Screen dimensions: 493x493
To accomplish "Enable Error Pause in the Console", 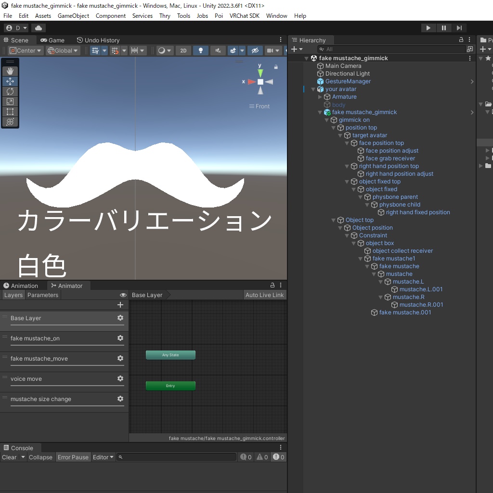I will 73,457.
